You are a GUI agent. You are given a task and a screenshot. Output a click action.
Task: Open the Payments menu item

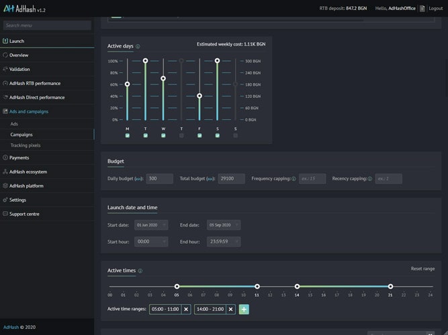click(19, 157)
